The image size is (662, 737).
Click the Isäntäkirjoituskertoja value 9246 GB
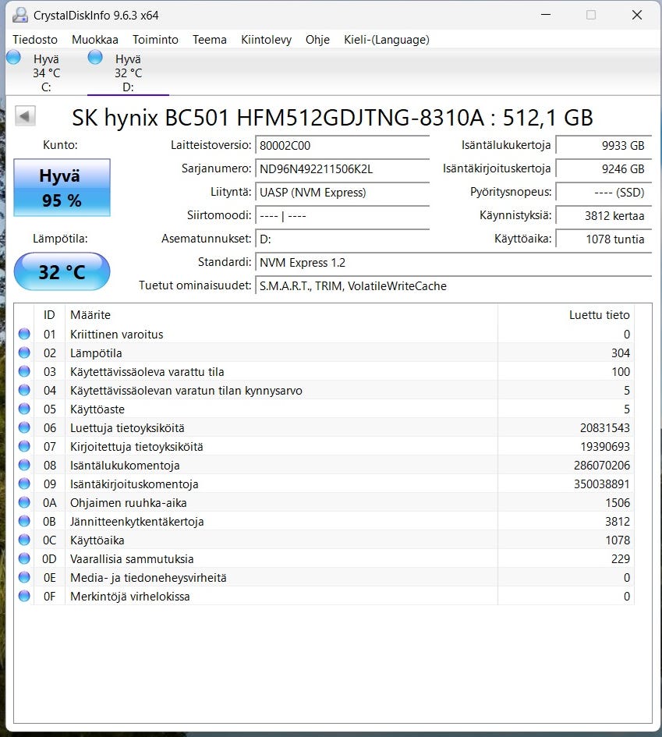point(604,168)
